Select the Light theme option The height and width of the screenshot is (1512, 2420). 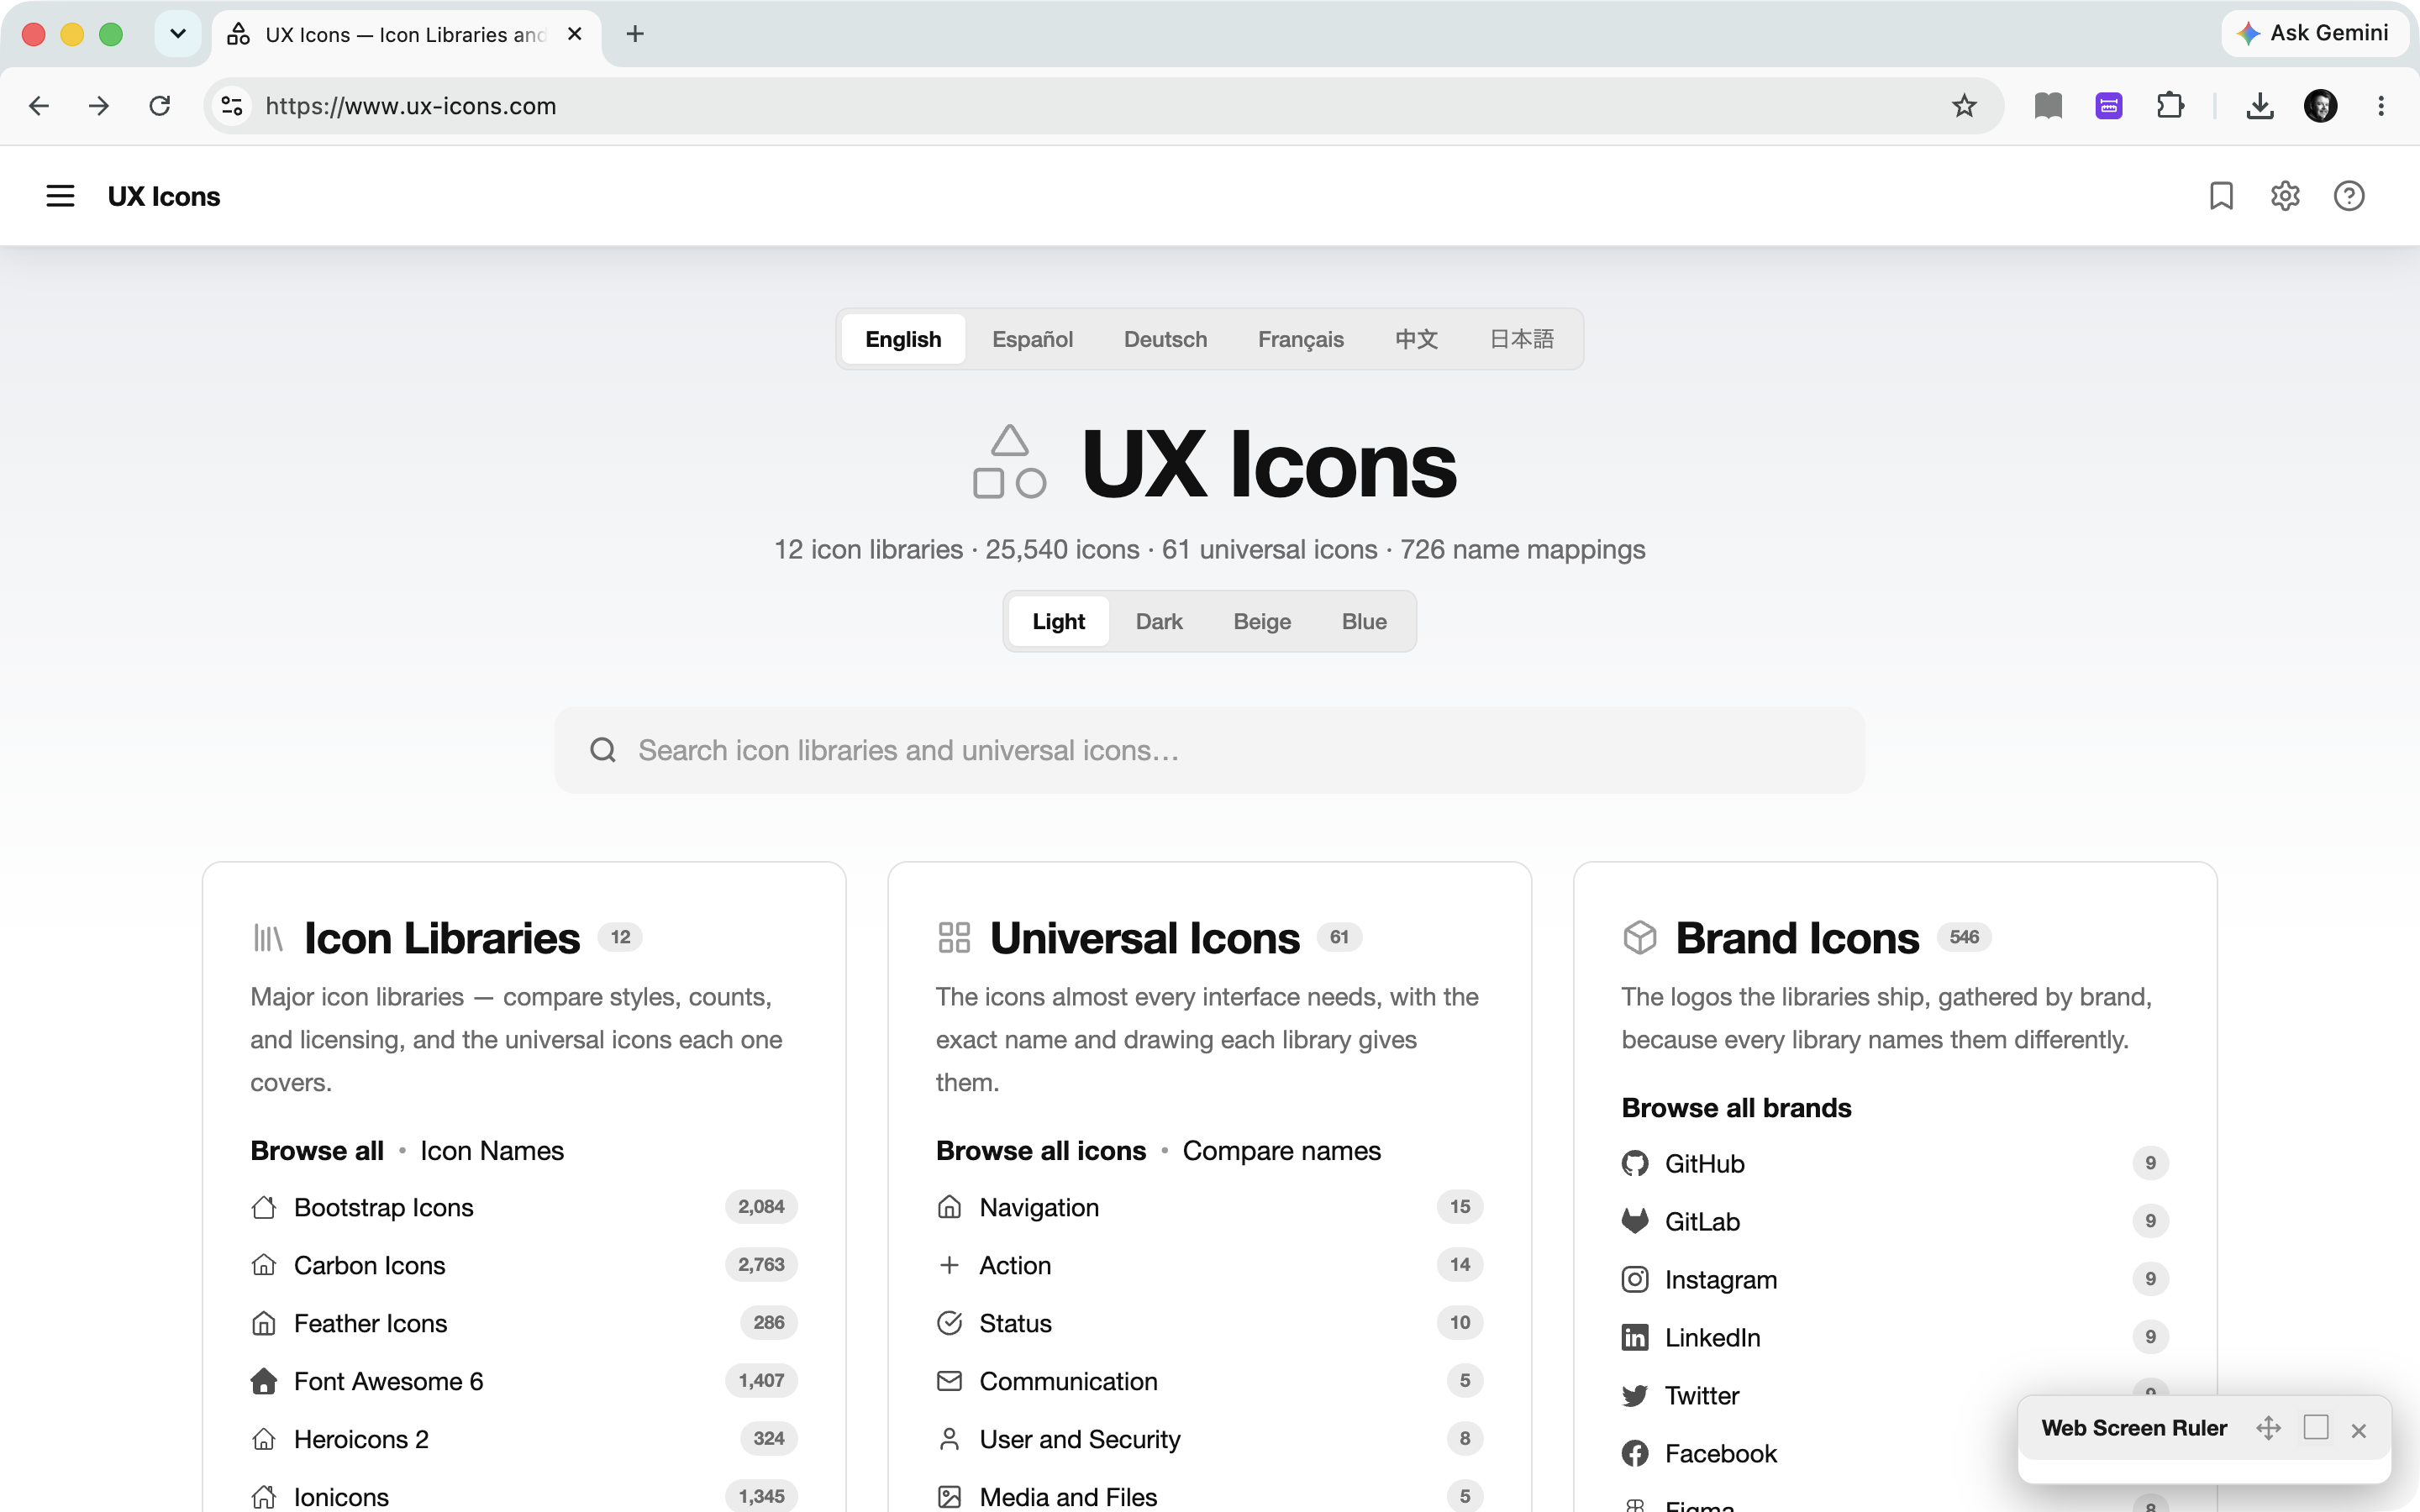click(x=1058, y=622)
